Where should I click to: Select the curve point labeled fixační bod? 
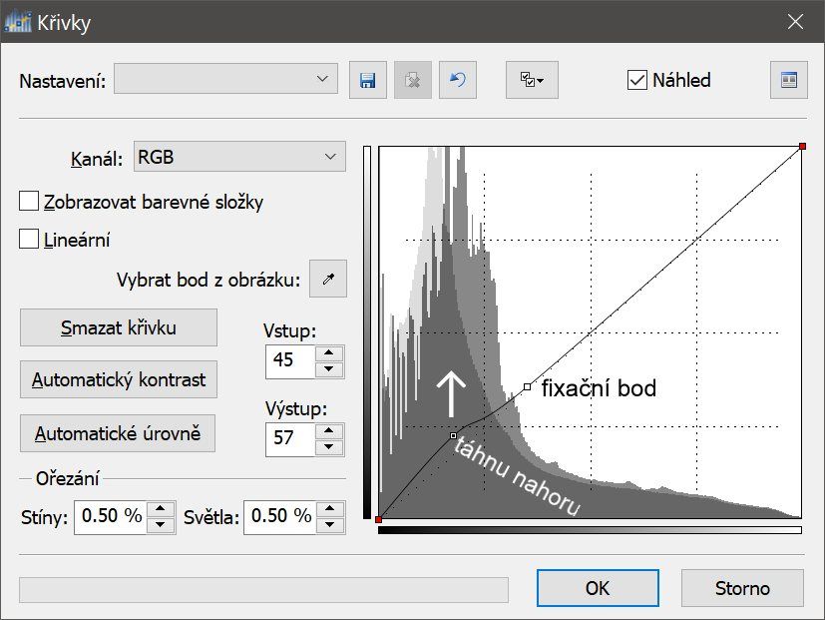[x=527, y=387]
